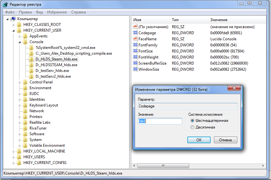
Task: Open the Вид menu
Action: [x=39, y=12]
